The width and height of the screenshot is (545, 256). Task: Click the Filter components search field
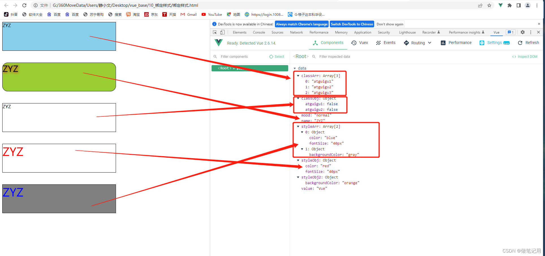click(240, 57)
